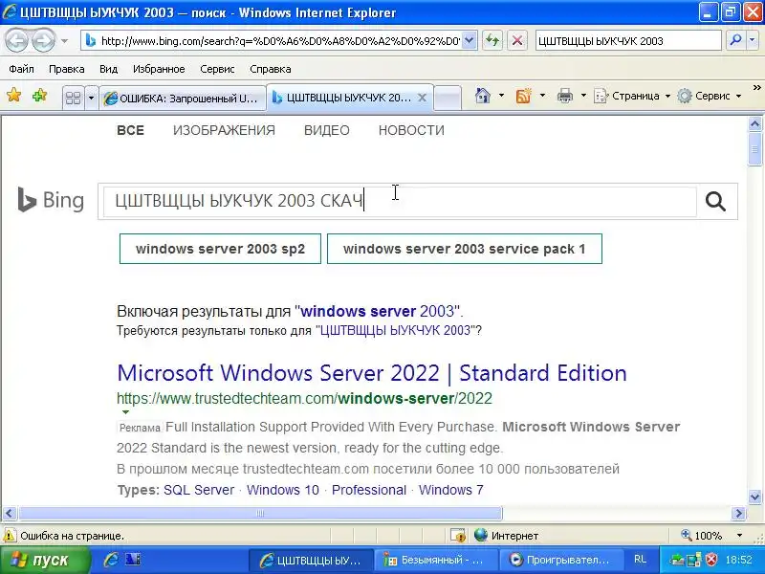Switch to the ОШИБКА: Запрошенный U... tab
This screenshot has width=765, height=574.
pyautogui.click(x=183, y=99)
